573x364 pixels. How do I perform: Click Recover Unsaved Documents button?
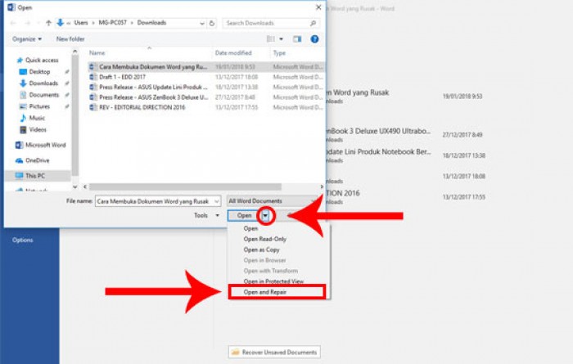tap(274, 353)
